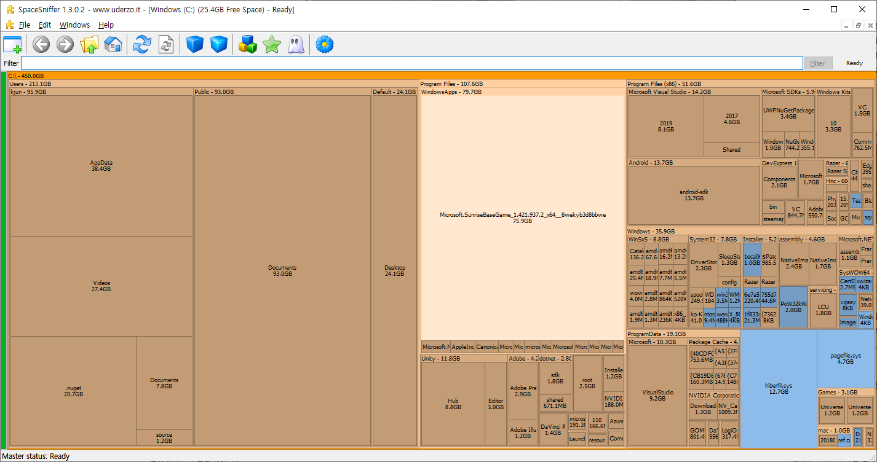Select the dotnet sdk 1.8GB block
The width and height of the screenshot is (877, 462).
click(x=555, y=378)
